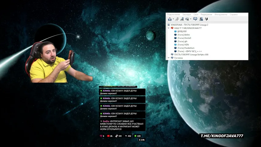Image resolution: width=261 pixels, height=147 pixels.
Task: Click the channel subscription speech-bubble icon
Action: (x=195, y=19)
